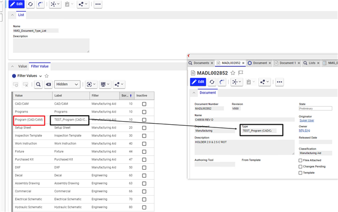The height and width of the screenshot is (212, 338).
Task: Collapse the Document section with the chevron
Action: click(194, 93)
